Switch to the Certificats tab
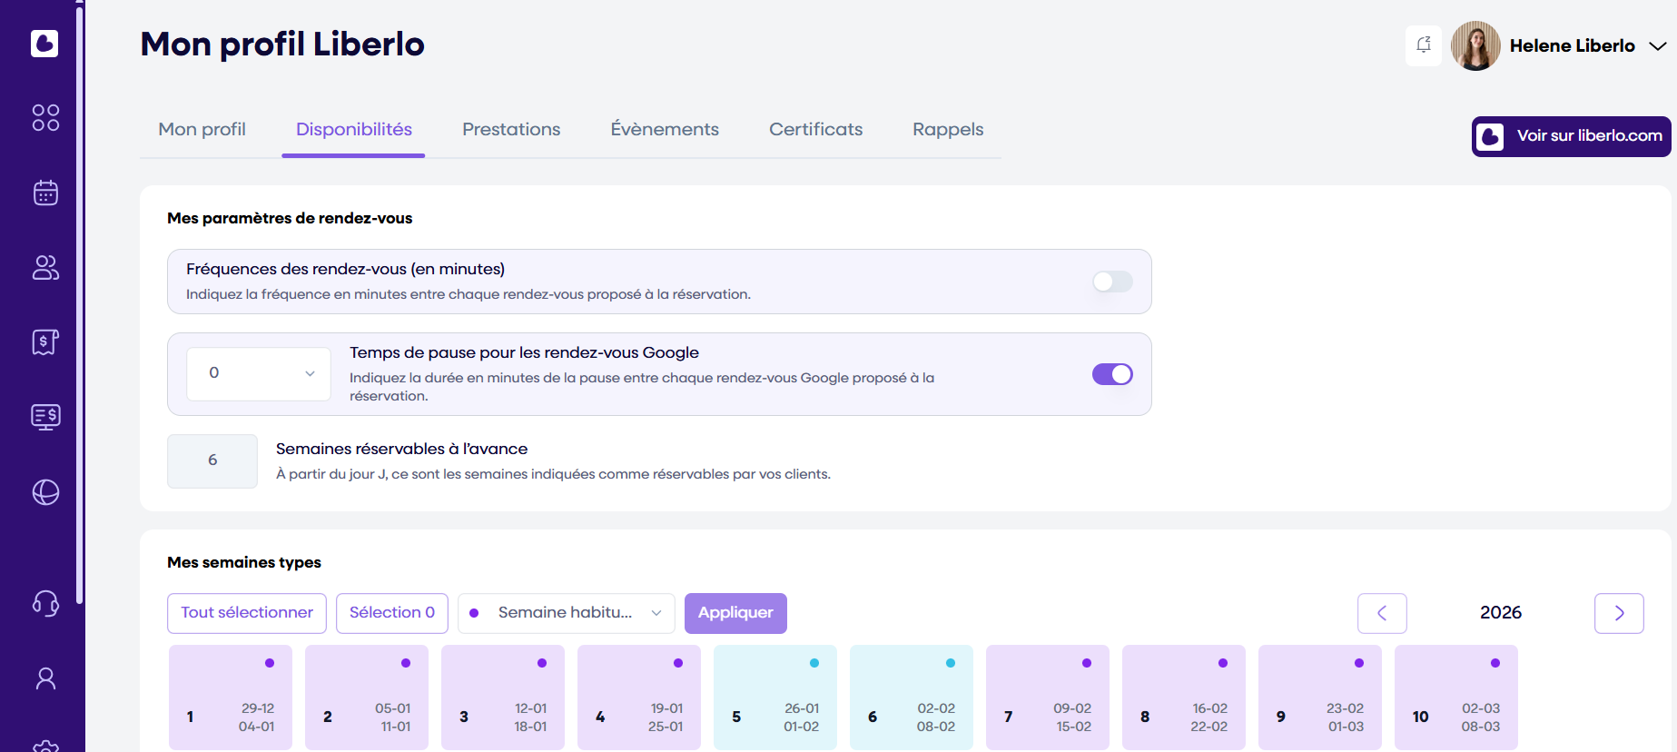The image size is (1677, 752). click(815, 130)
